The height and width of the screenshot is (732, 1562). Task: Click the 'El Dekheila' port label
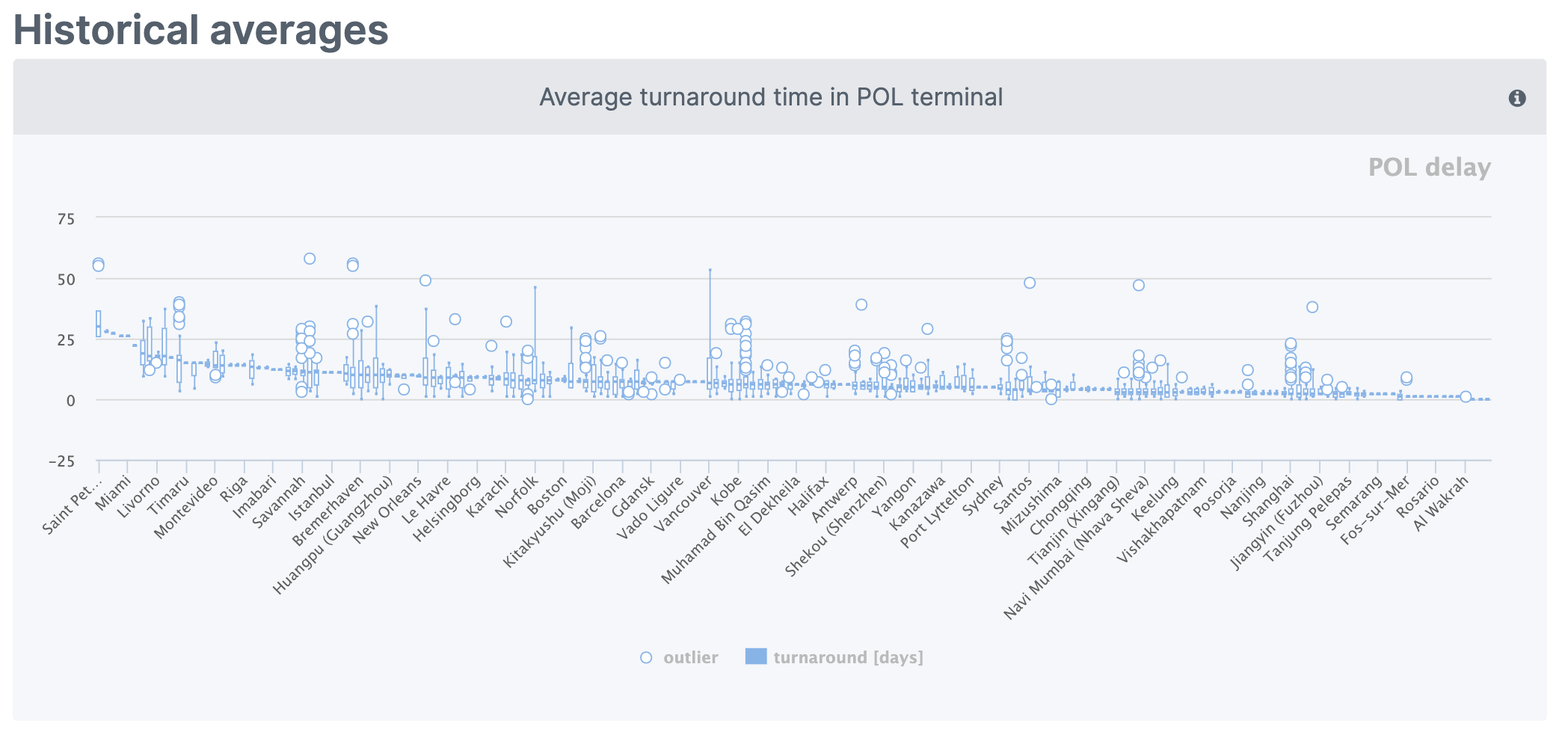coord(770,507)
